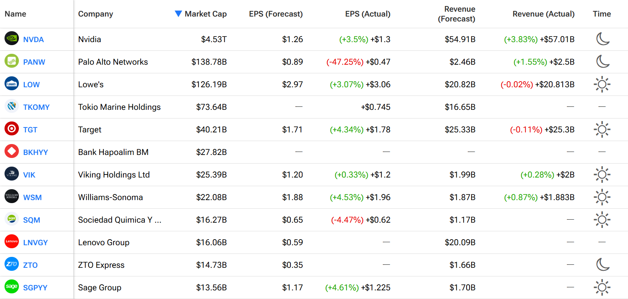Open the TGT ticker link
Image resolution: width=628 pixels, height=299 pixels.
[30, 130]
